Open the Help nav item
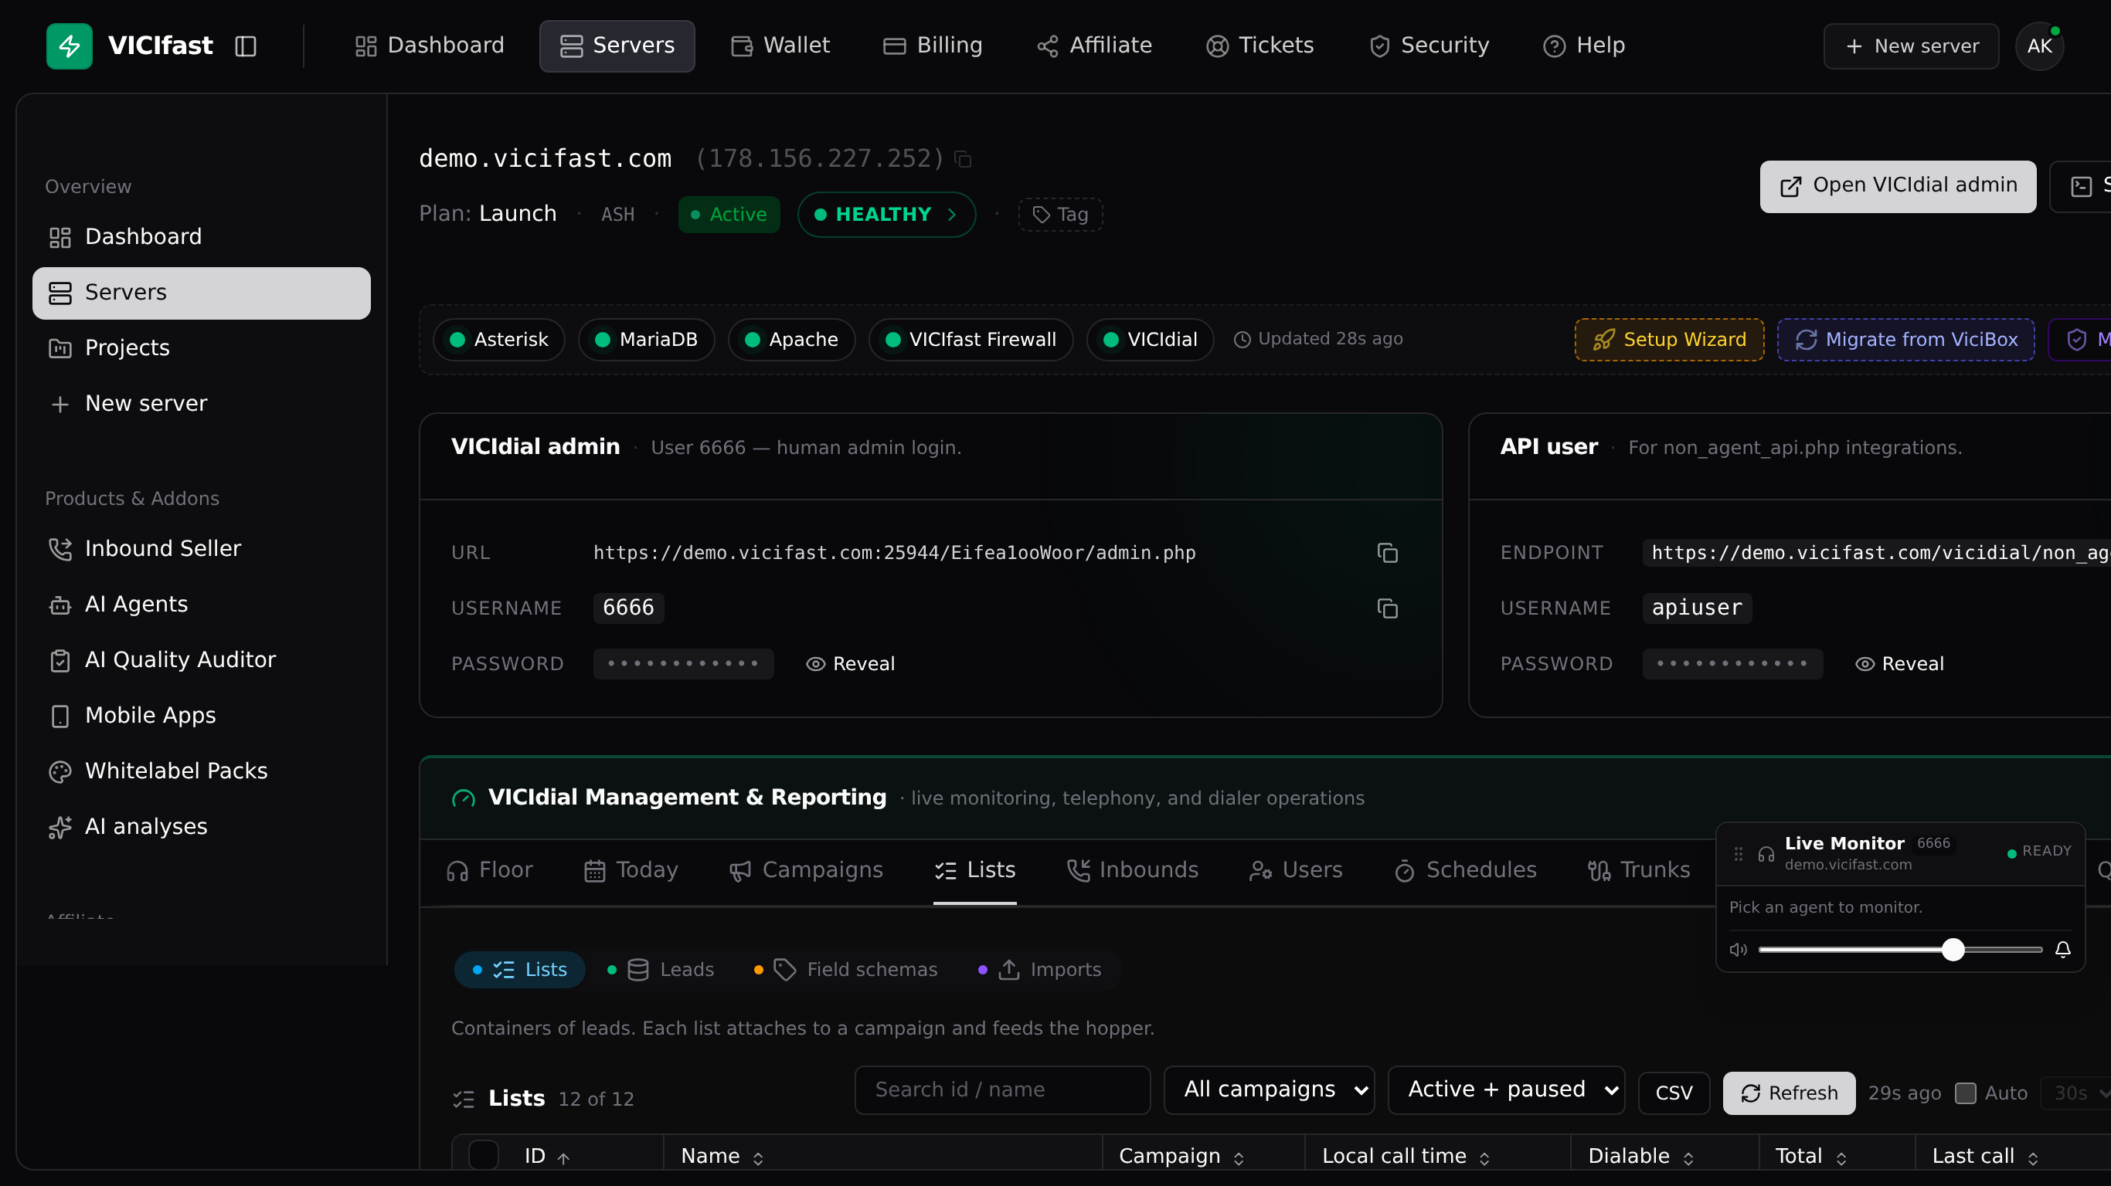Viewport: 2111px width, 1186px height. (1583, 46)
